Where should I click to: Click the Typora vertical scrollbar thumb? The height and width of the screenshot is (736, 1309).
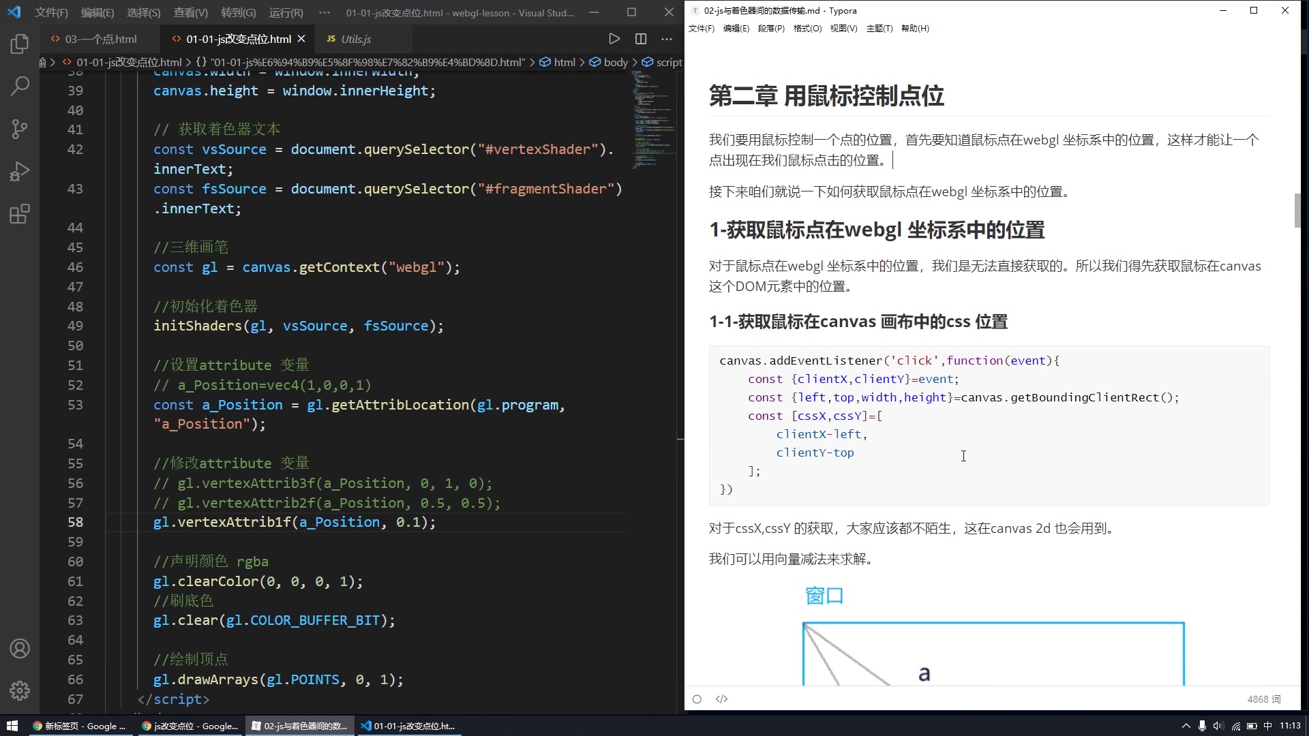(1297, 211)
